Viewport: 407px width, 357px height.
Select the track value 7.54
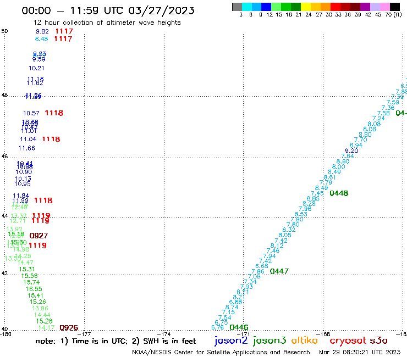(x=224, y=317)
